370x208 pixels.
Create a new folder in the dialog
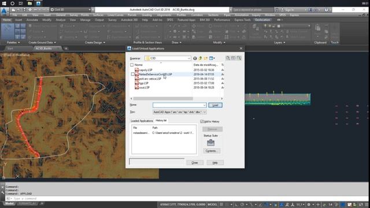click(206, 58)
